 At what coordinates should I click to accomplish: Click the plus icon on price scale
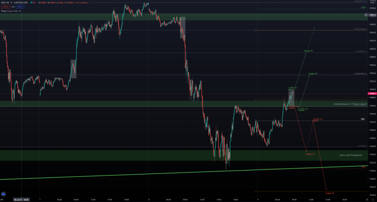click(366, 15)
